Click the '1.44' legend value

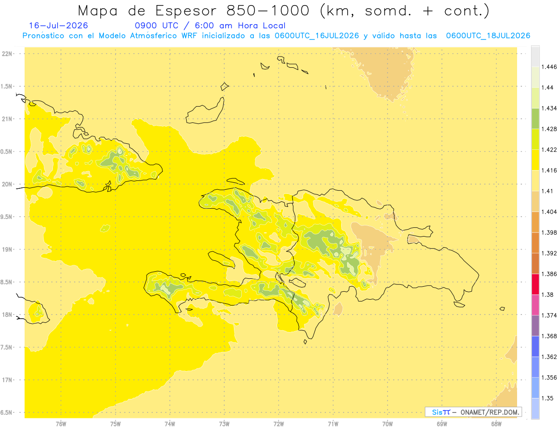(548, 88)
